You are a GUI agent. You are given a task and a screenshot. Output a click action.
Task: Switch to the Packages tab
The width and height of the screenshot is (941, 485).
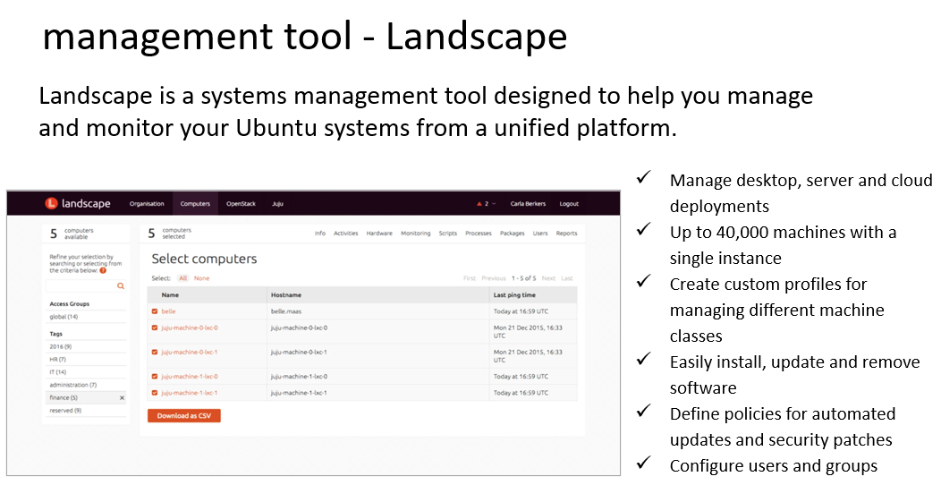(x=512, y=234)
